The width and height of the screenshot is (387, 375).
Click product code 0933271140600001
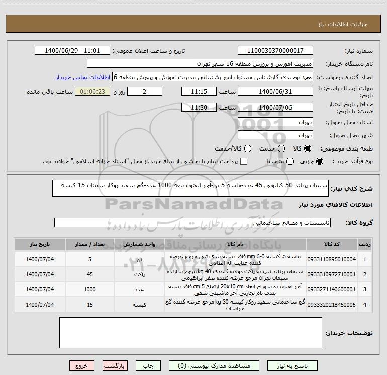[332, 289]
